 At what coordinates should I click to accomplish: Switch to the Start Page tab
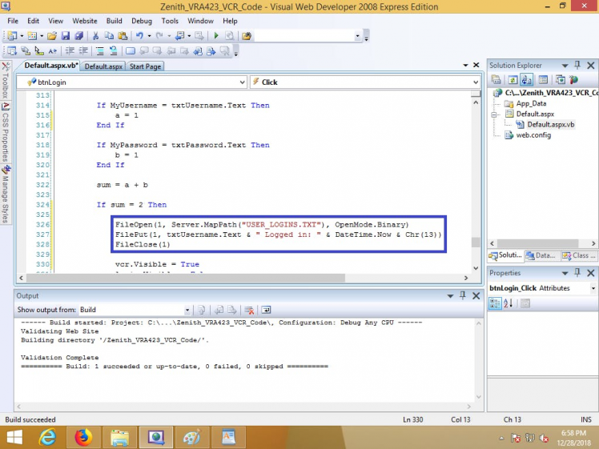[145, 66]
